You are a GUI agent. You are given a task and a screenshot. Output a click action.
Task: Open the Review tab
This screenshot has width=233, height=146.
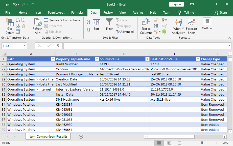click(x=108, y=13)
